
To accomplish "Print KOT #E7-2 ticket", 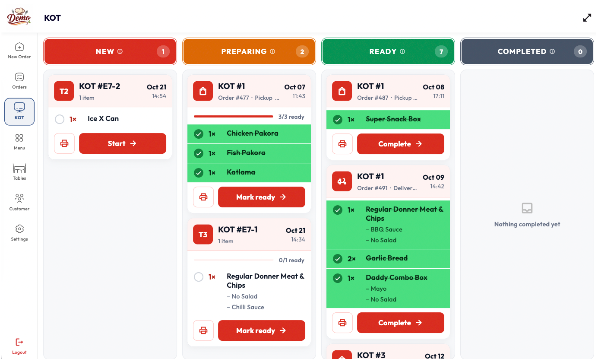I will (64, 143).
